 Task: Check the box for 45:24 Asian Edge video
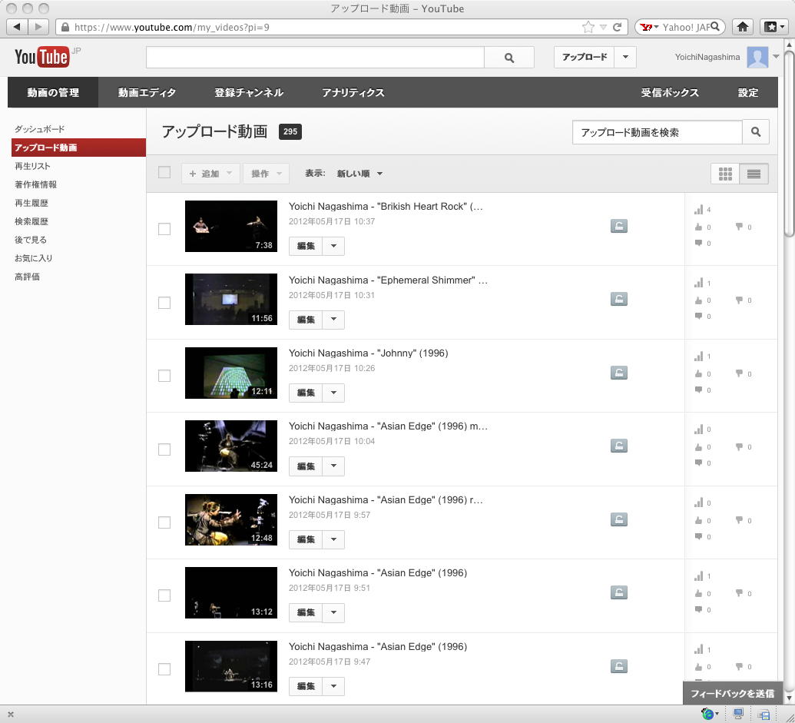(x=164, y=449)
